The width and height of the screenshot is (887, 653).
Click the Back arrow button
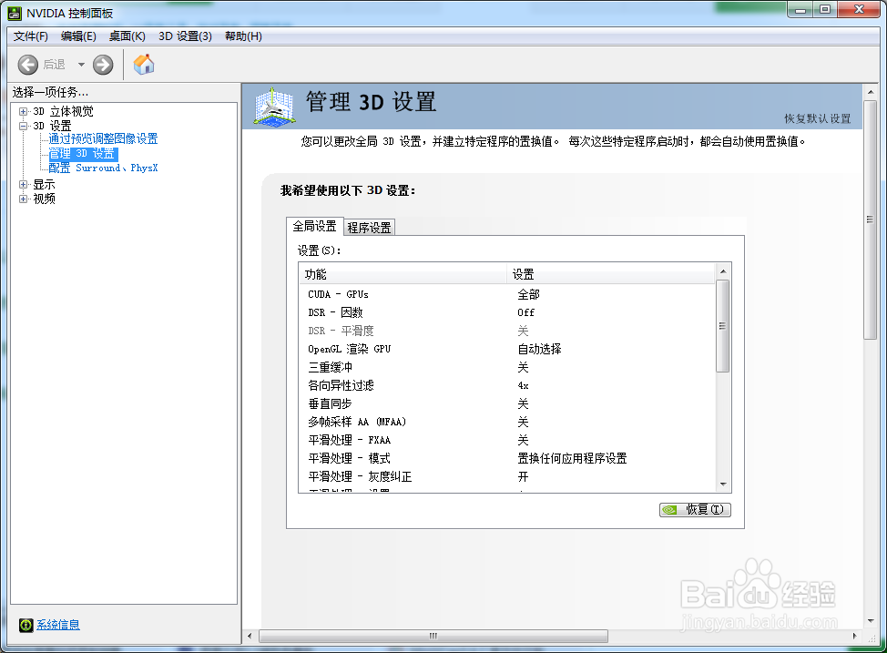click(x=27, y=65)
